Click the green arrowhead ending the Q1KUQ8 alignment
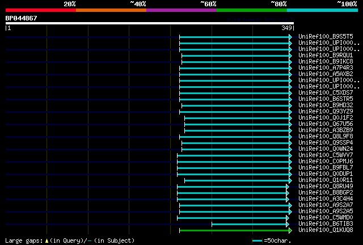The image size is (363, 245). (290, 230)
